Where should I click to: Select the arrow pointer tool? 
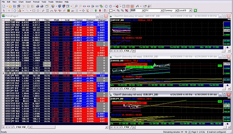pos(4,10)
